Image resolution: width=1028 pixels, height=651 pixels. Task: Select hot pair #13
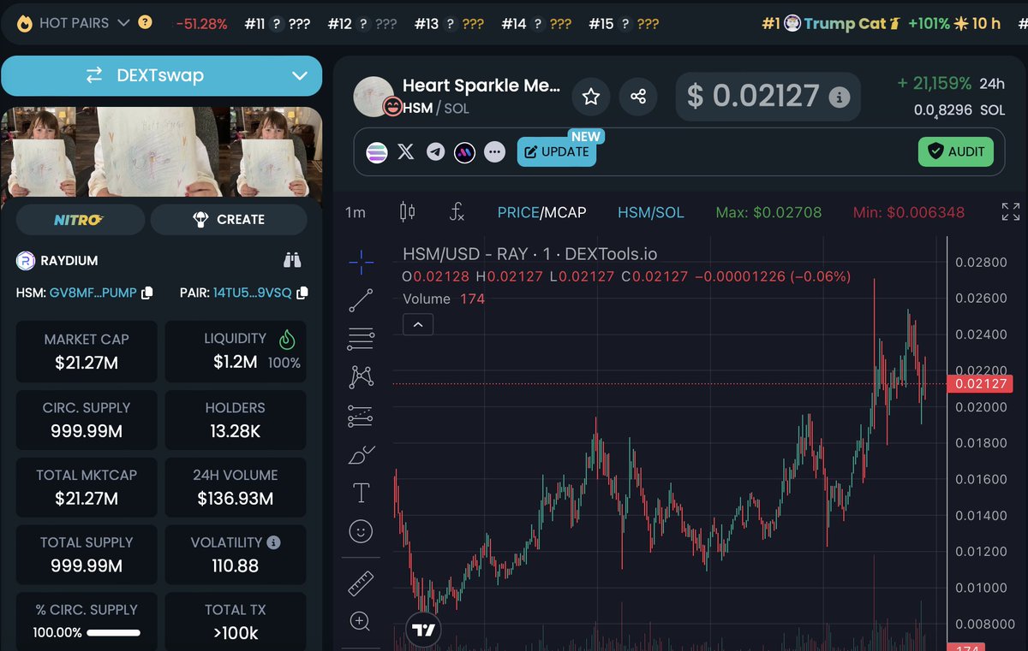tap(449, 24)
